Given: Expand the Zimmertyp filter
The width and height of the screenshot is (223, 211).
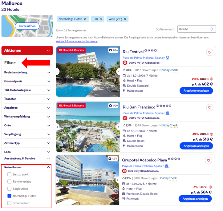Looking at the screenshot, I should click(27, 143).
